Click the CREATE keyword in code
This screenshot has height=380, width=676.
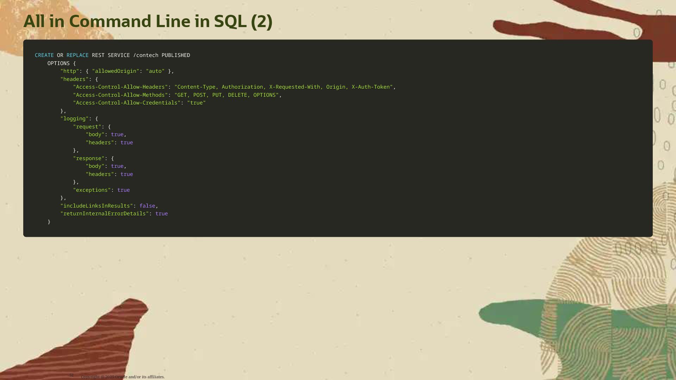[44, 55]
